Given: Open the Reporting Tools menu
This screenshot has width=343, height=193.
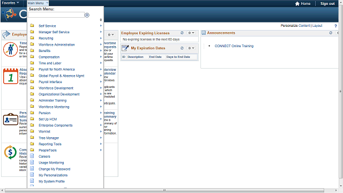Looking at the screenshot, I should tap(50, 144).
